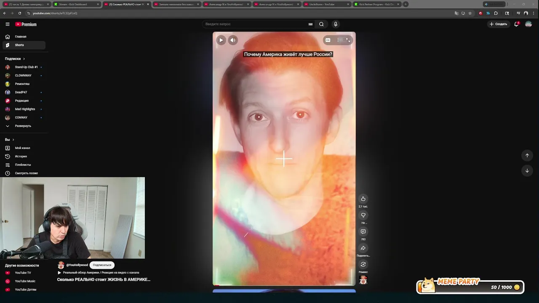
Task: Go to 'Главная' in the sidebar
Action: tap(24, 37)
